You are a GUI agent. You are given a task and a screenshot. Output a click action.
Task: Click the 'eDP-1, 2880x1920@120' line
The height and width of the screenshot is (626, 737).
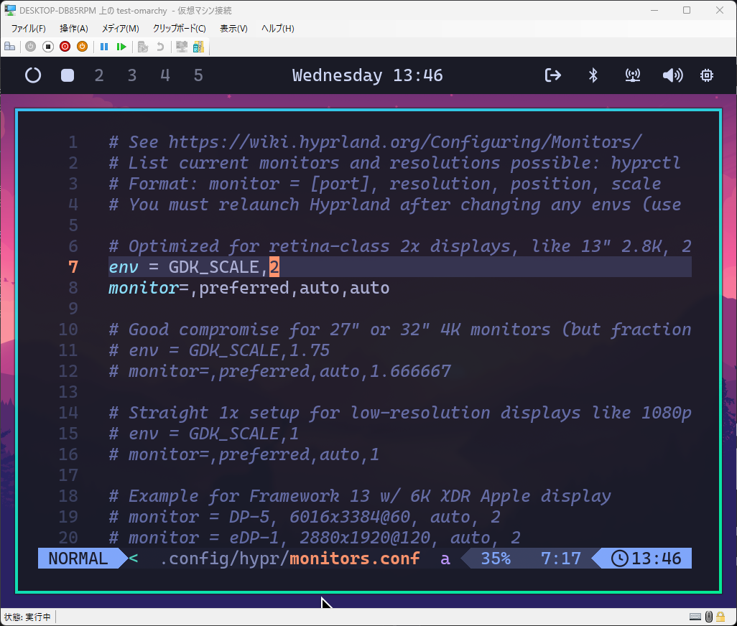click(x=315, y=537)
